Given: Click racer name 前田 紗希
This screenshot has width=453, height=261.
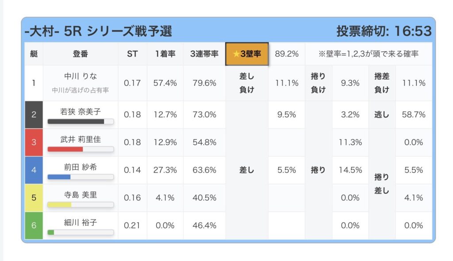Looking at the screenshot, I should (x=81, y=166).
